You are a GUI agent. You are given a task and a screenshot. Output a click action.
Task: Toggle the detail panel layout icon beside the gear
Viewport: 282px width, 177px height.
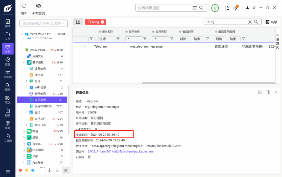click(268, 92)
